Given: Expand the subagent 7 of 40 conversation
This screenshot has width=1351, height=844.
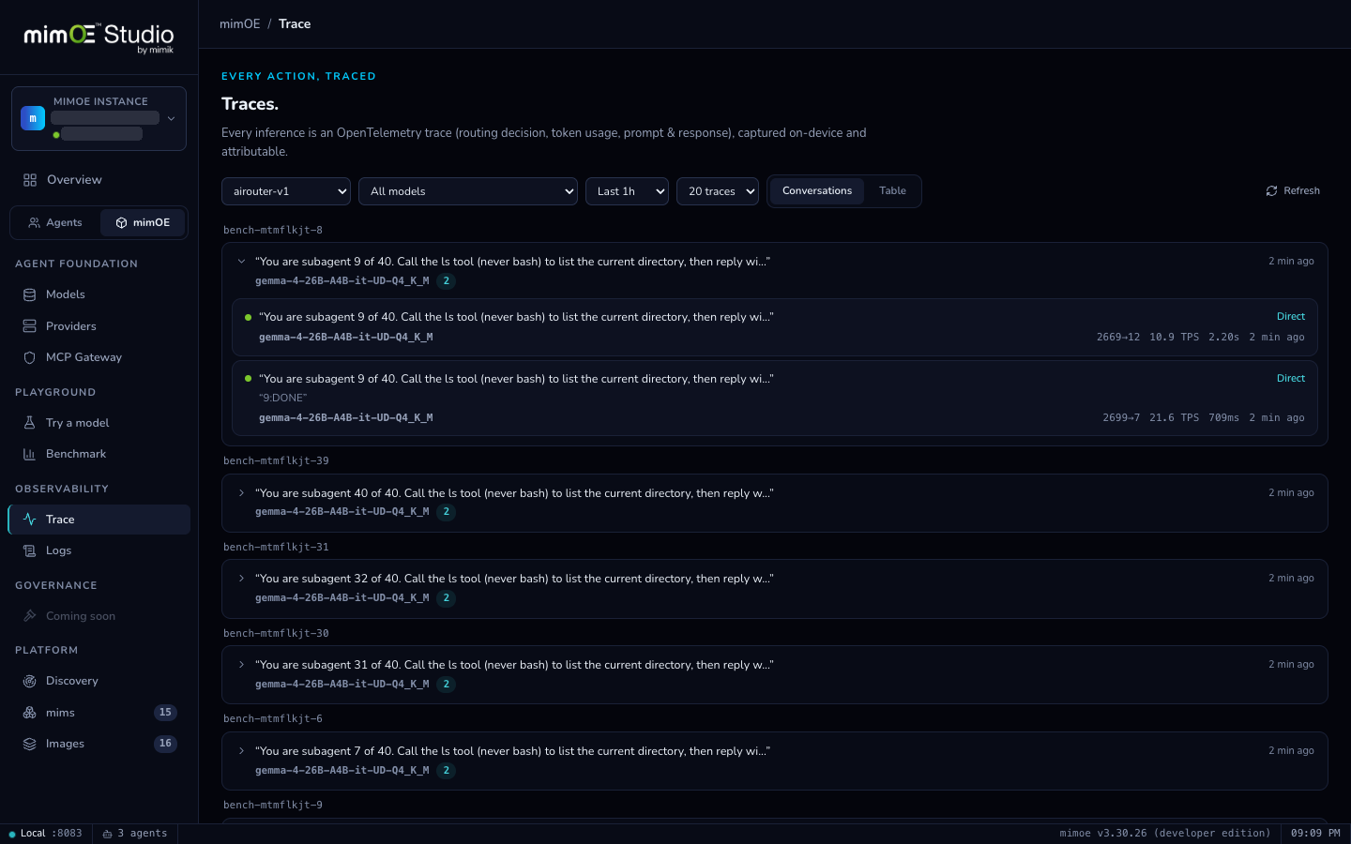Looking at the screenshot, I should (x=241, y=751).
